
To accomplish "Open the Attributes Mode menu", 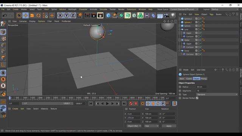I will (186, 70).
